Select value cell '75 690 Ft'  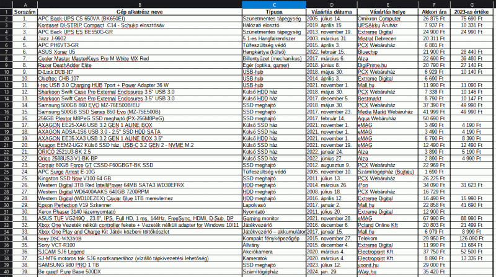[x=471, y=19]
